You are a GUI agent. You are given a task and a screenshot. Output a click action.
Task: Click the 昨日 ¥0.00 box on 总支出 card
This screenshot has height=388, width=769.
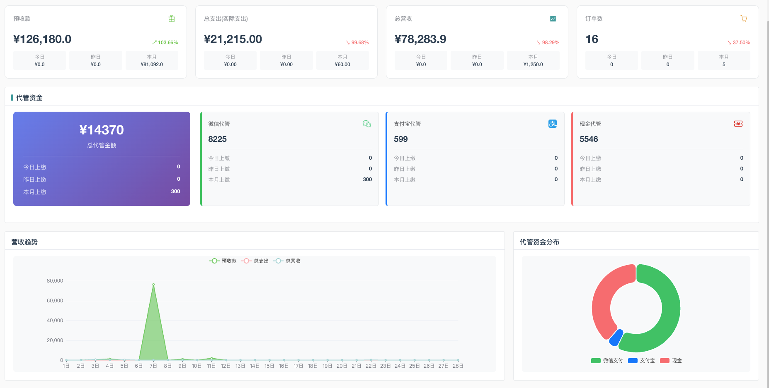pyautogui.click(x=286, y=60)
